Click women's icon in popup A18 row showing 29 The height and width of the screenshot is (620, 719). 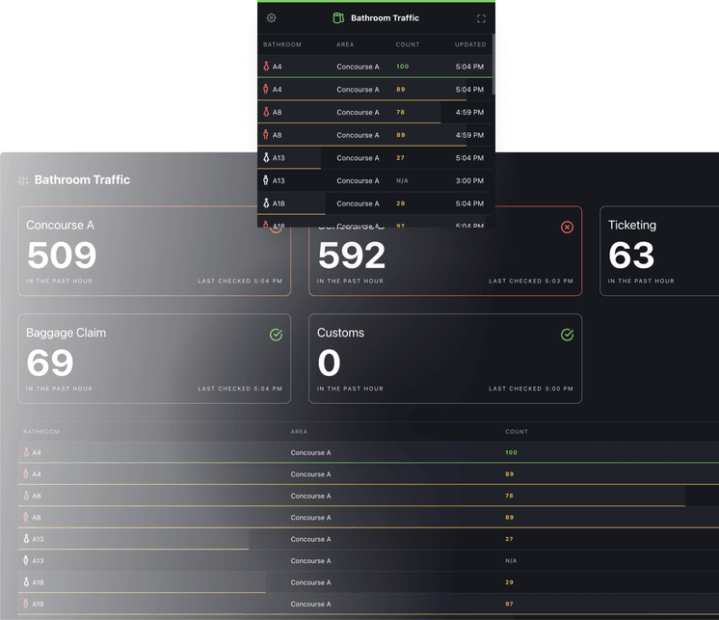[266, 203]
